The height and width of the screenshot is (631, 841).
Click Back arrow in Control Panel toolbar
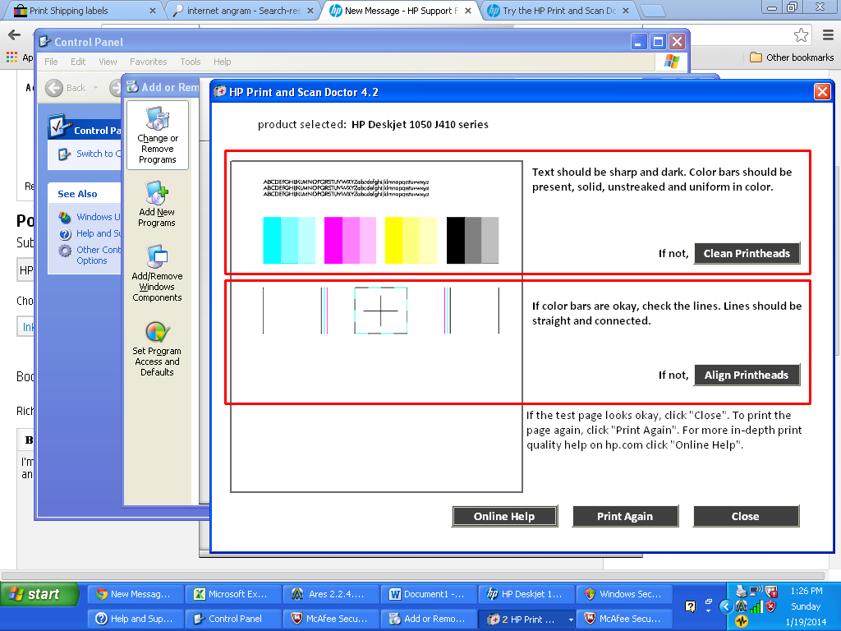click(54, 87)
